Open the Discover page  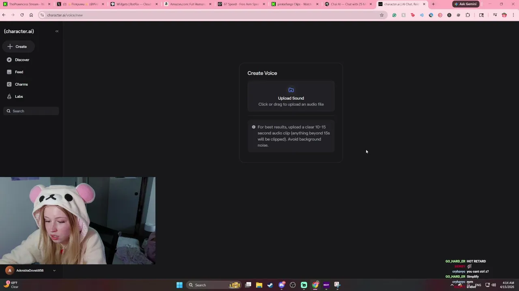[x=18, y=60]
